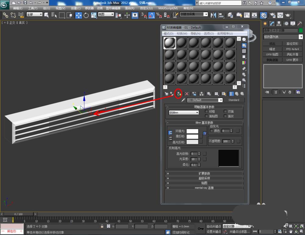Toggle the 设置关键点 set key button
The image size is (305, 235).
tap(213, 232)
